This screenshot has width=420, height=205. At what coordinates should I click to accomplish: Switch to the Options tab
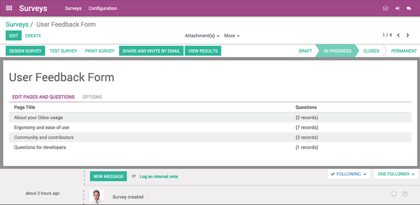[92, 97]
